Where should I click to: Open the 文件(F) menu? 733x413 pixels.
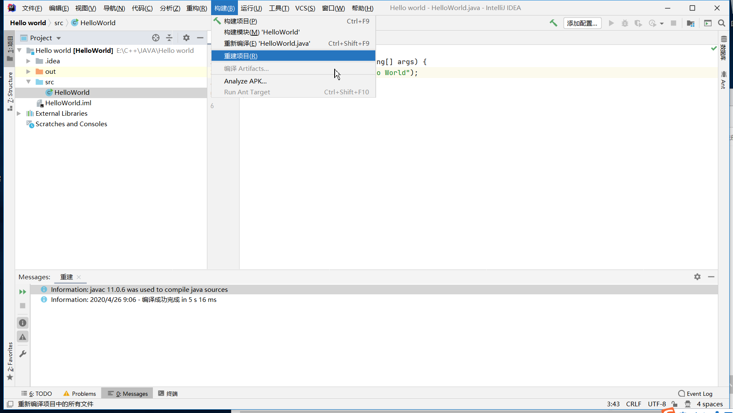pos(32,8)
